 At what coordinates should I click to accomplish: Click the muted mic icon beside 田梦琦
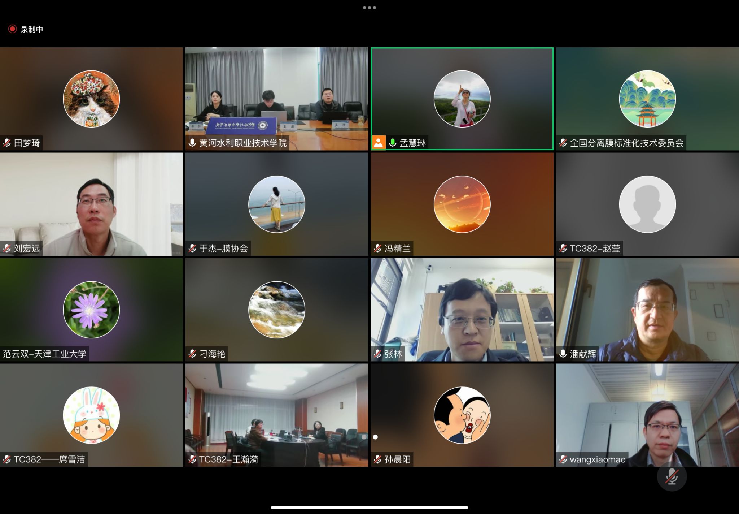pos(7,143)
